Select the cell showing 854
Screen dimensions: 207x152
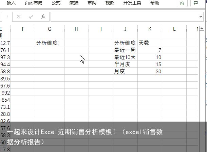(5, 100)
